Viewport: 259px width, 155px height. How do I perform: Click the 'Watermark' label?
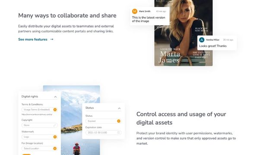click(28, 132)
